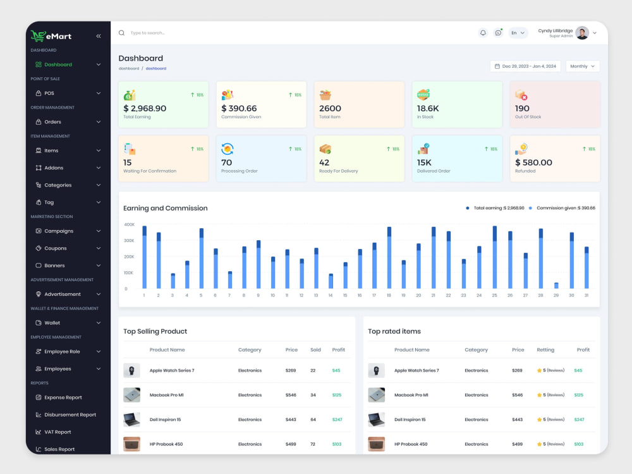Open the Dec 29, 2023 - Jan 4, 2024 date picker
Screen dimensions: 632x474
point(525,66)
